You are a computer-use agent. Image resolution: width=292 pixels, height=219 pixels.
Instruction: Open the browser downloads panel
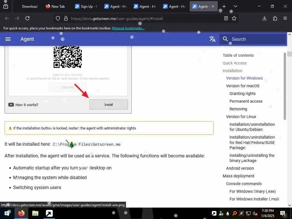click(x=264, y=18)
